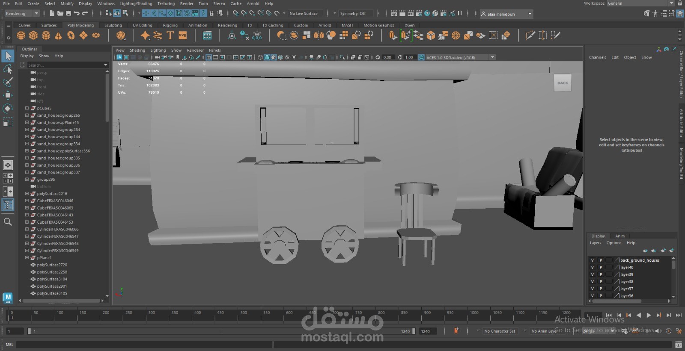Expand group295 in the Outliner
685x351 pixels.
pos(27,180)
